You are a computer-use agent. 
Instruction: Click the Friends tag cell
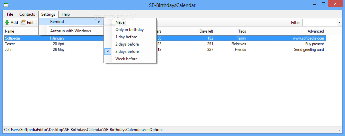click(240, 50)
